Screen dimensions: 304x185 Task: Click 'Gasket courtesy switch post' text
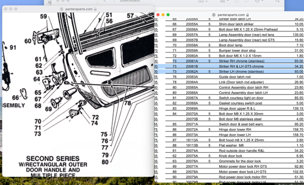point(240,103)
